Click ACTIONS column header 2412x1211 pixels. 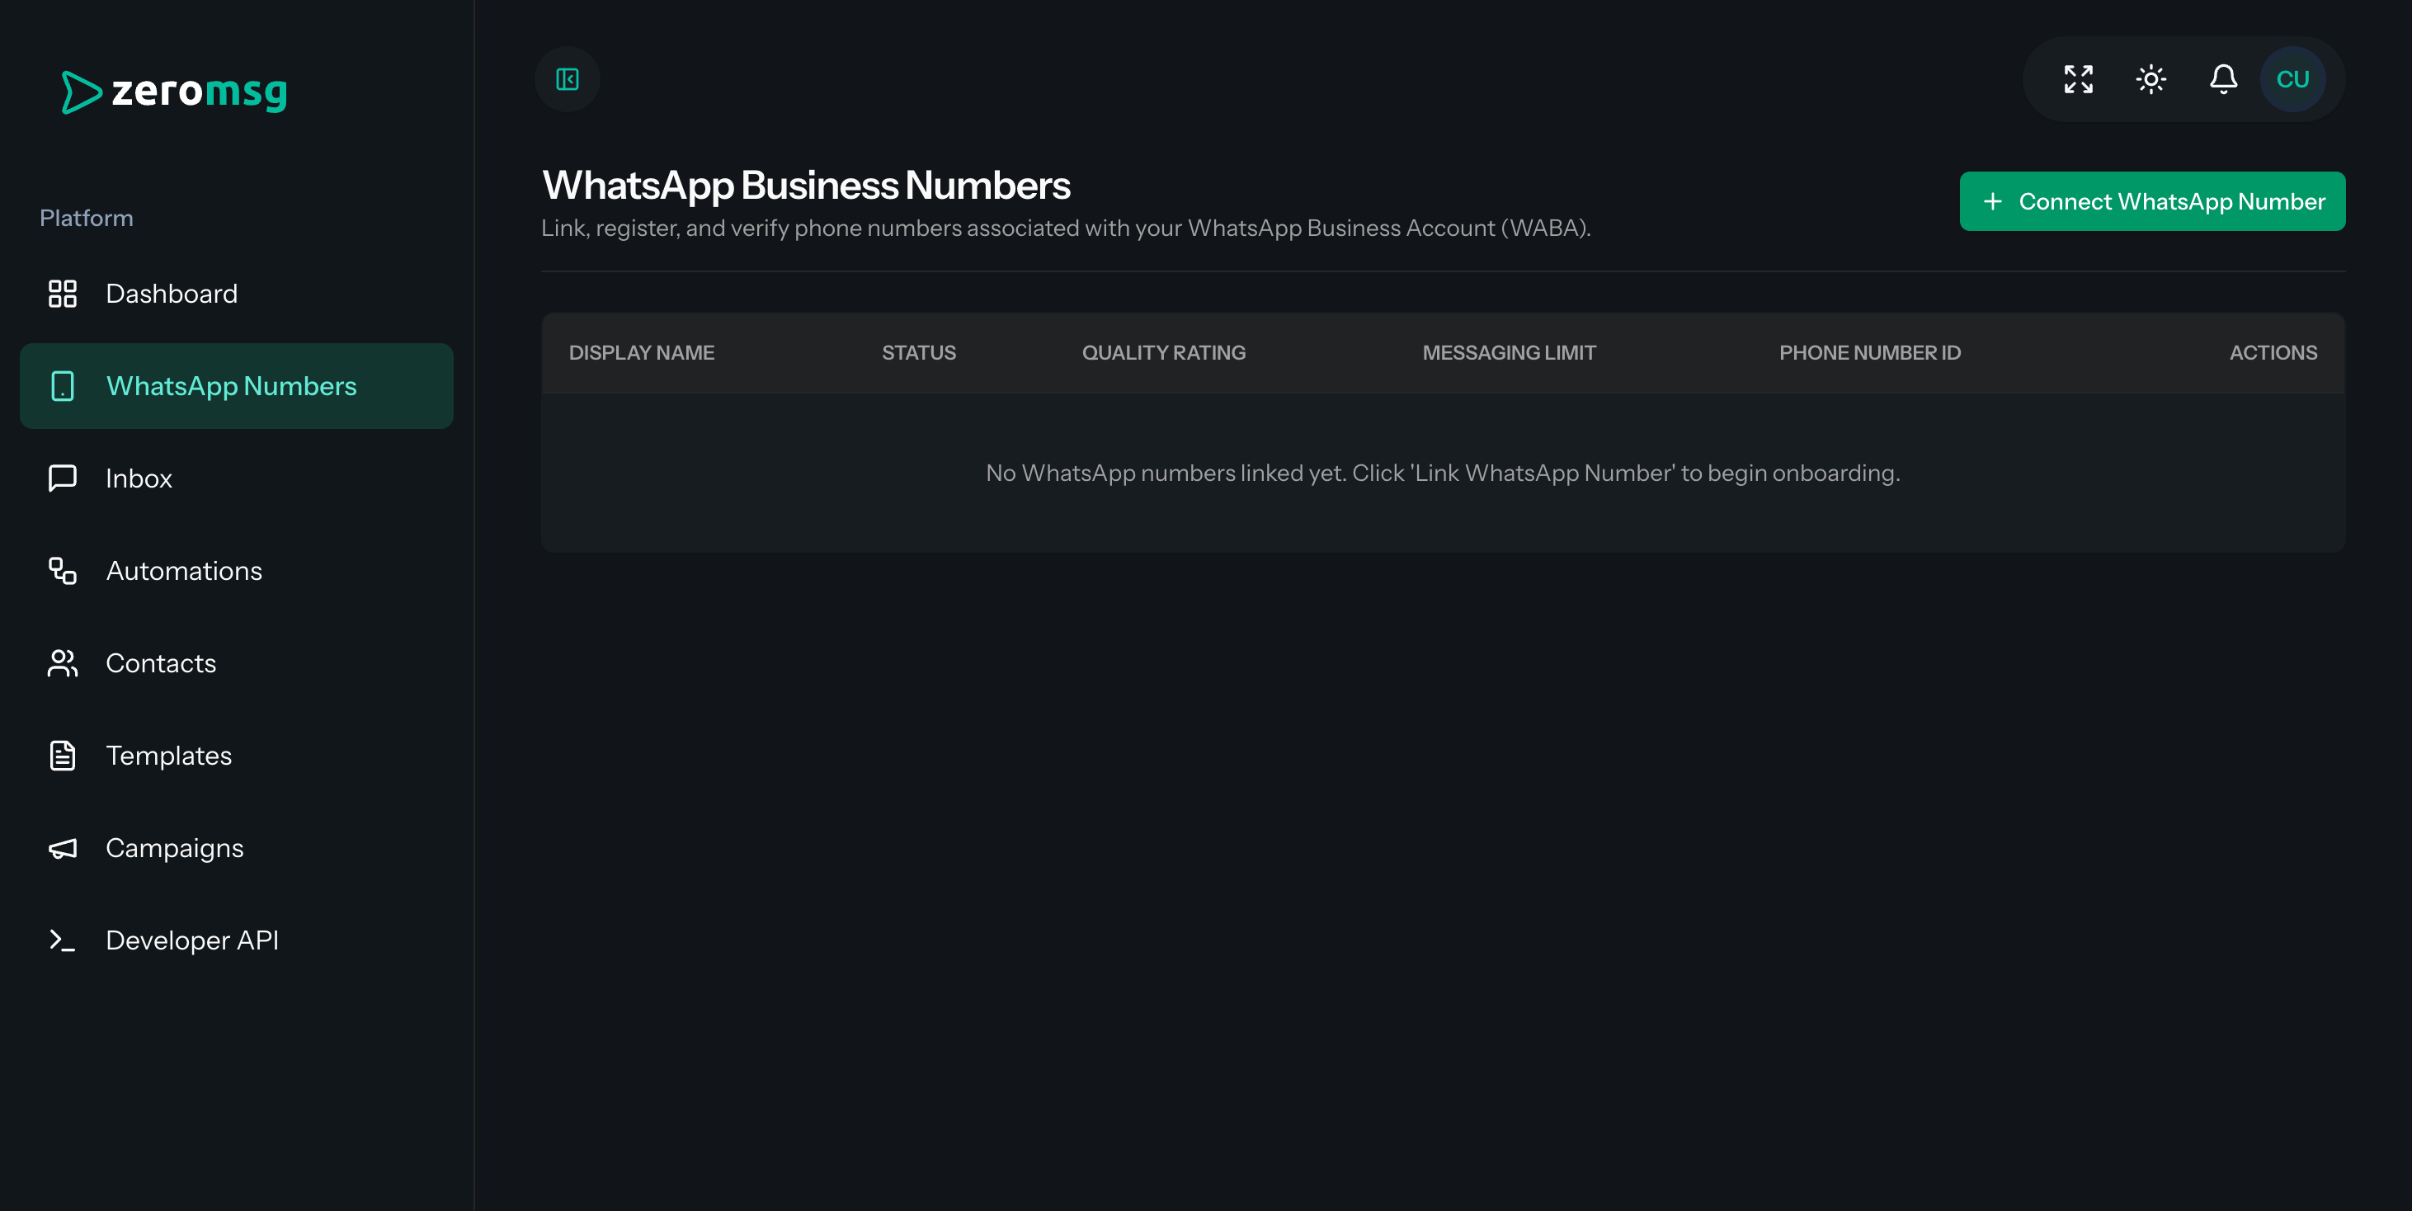pyautogui.click(x=2273, y=353)
